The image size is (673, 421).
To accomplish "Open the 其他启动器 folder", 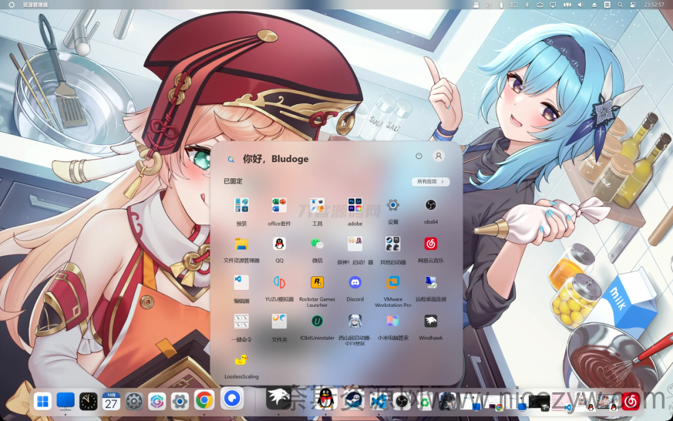I will point(393,244).
